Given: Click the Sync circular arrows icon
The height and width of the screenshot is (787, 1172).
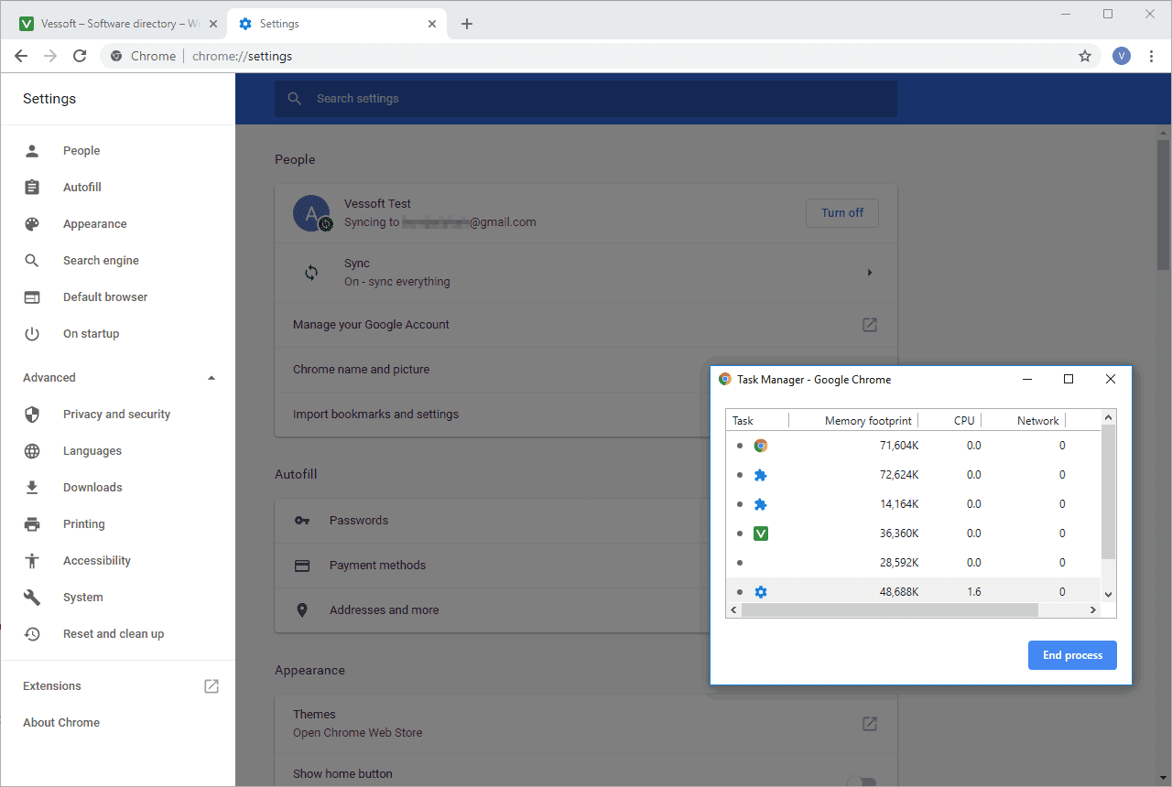Looking at the screenshot, I should pyautogui.click(x=311, y=273).
